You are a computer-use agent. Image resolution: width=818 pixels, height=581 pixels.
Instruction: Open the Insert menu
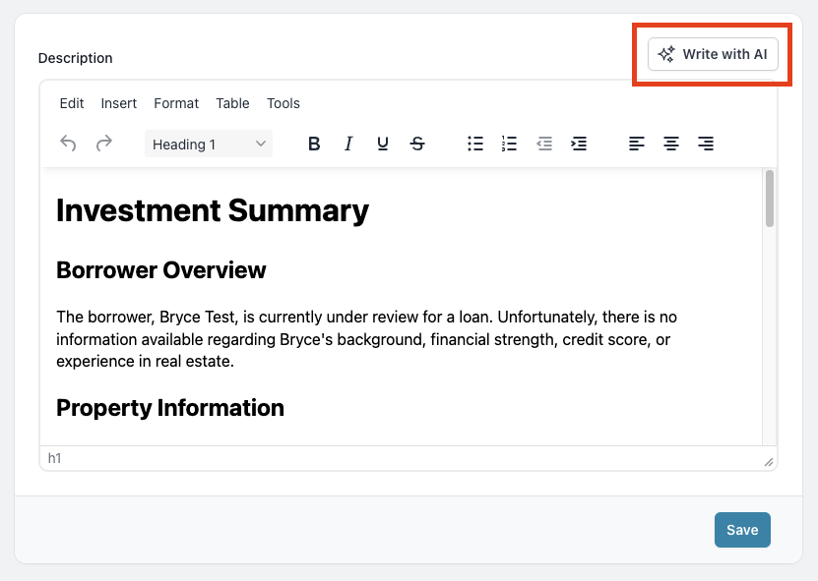[x=119, y=103]
